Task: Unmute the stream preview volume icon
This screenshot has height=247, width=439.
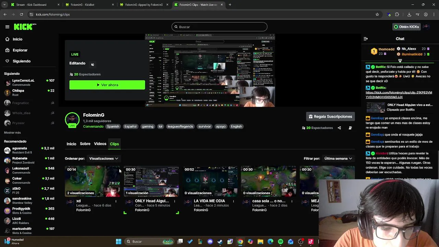Action: [93, 64]
